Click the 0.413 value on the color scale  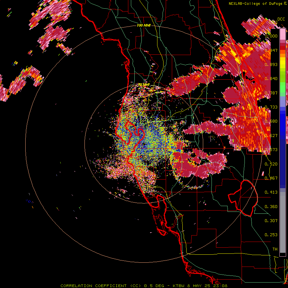coord(271,192)
